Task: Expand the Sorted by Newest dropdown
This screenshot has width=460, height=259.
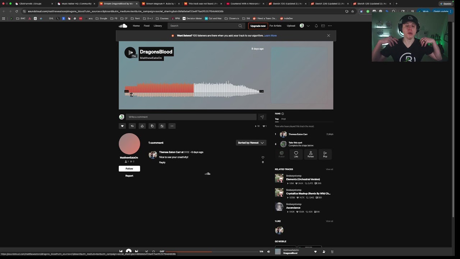Action: tap(251, 143)
